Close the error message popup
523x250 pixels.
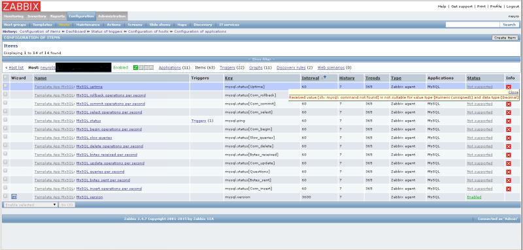513,92
